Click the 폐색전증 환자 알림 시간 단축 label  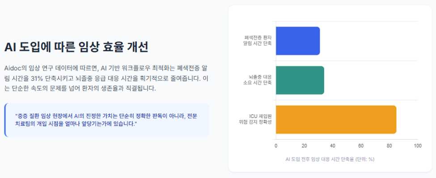pos(258,40)
